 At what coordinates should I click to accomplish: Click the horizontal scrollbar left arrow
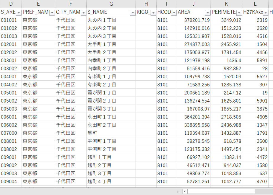[x=185, y=191]
